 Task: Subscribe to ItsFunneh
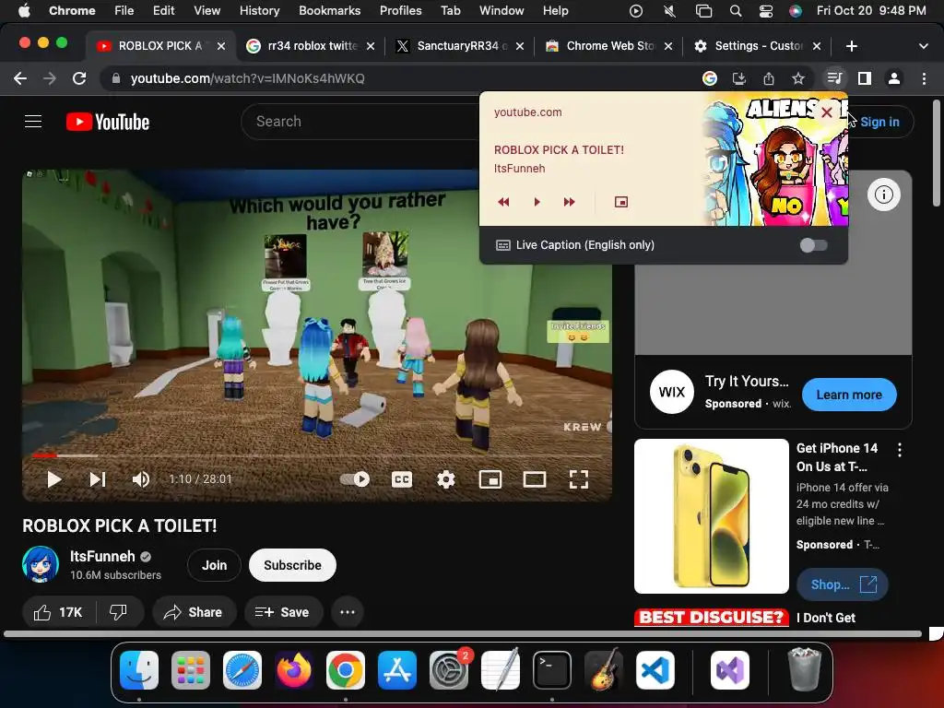point(292,565)
